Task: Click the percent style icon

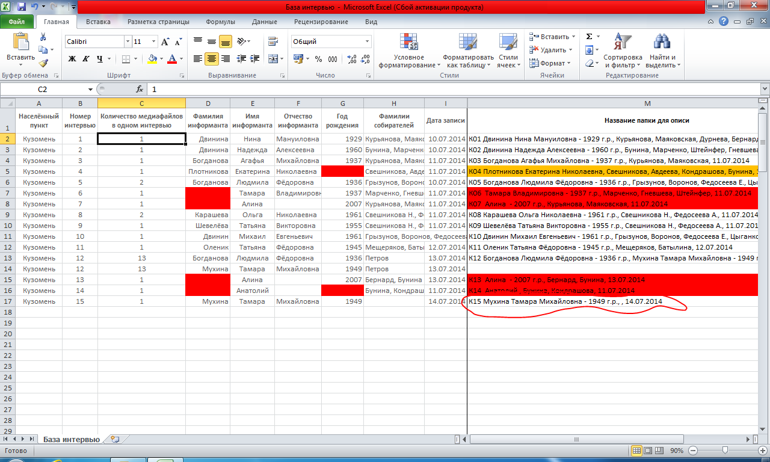Action: click(x=318, y=59)
